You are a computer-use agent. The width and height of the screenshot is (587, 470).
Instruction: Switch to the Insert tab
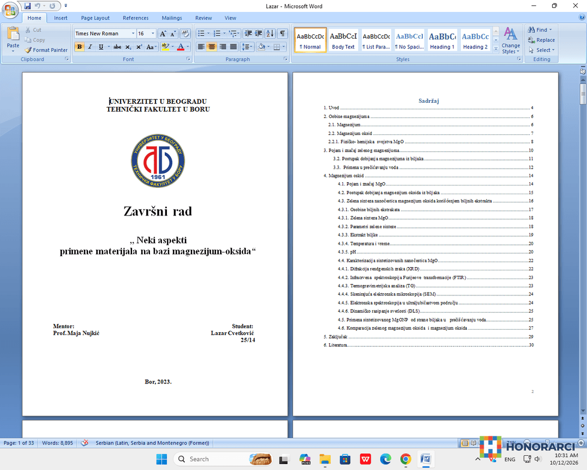coord(61,18)
